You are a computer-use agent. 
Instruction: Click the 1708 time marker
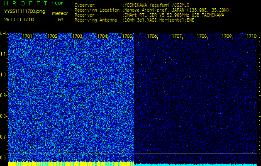point(202,36)
